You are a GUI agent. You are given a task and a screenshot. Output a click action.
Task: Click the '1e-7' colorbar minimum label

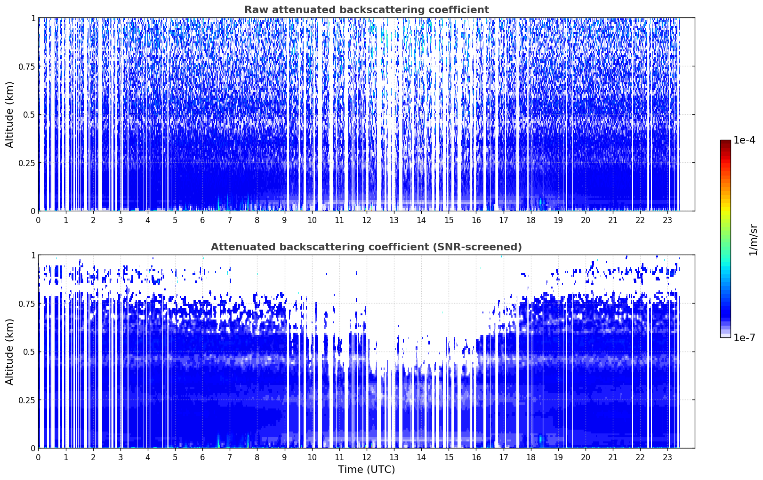tap(744, 338)
